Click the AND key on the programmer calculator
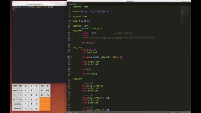The image size is (201, 113). [15, 86]
